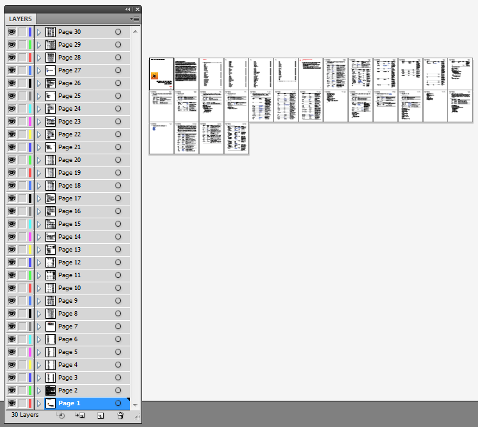Close the Layers panel

(138, 10)
